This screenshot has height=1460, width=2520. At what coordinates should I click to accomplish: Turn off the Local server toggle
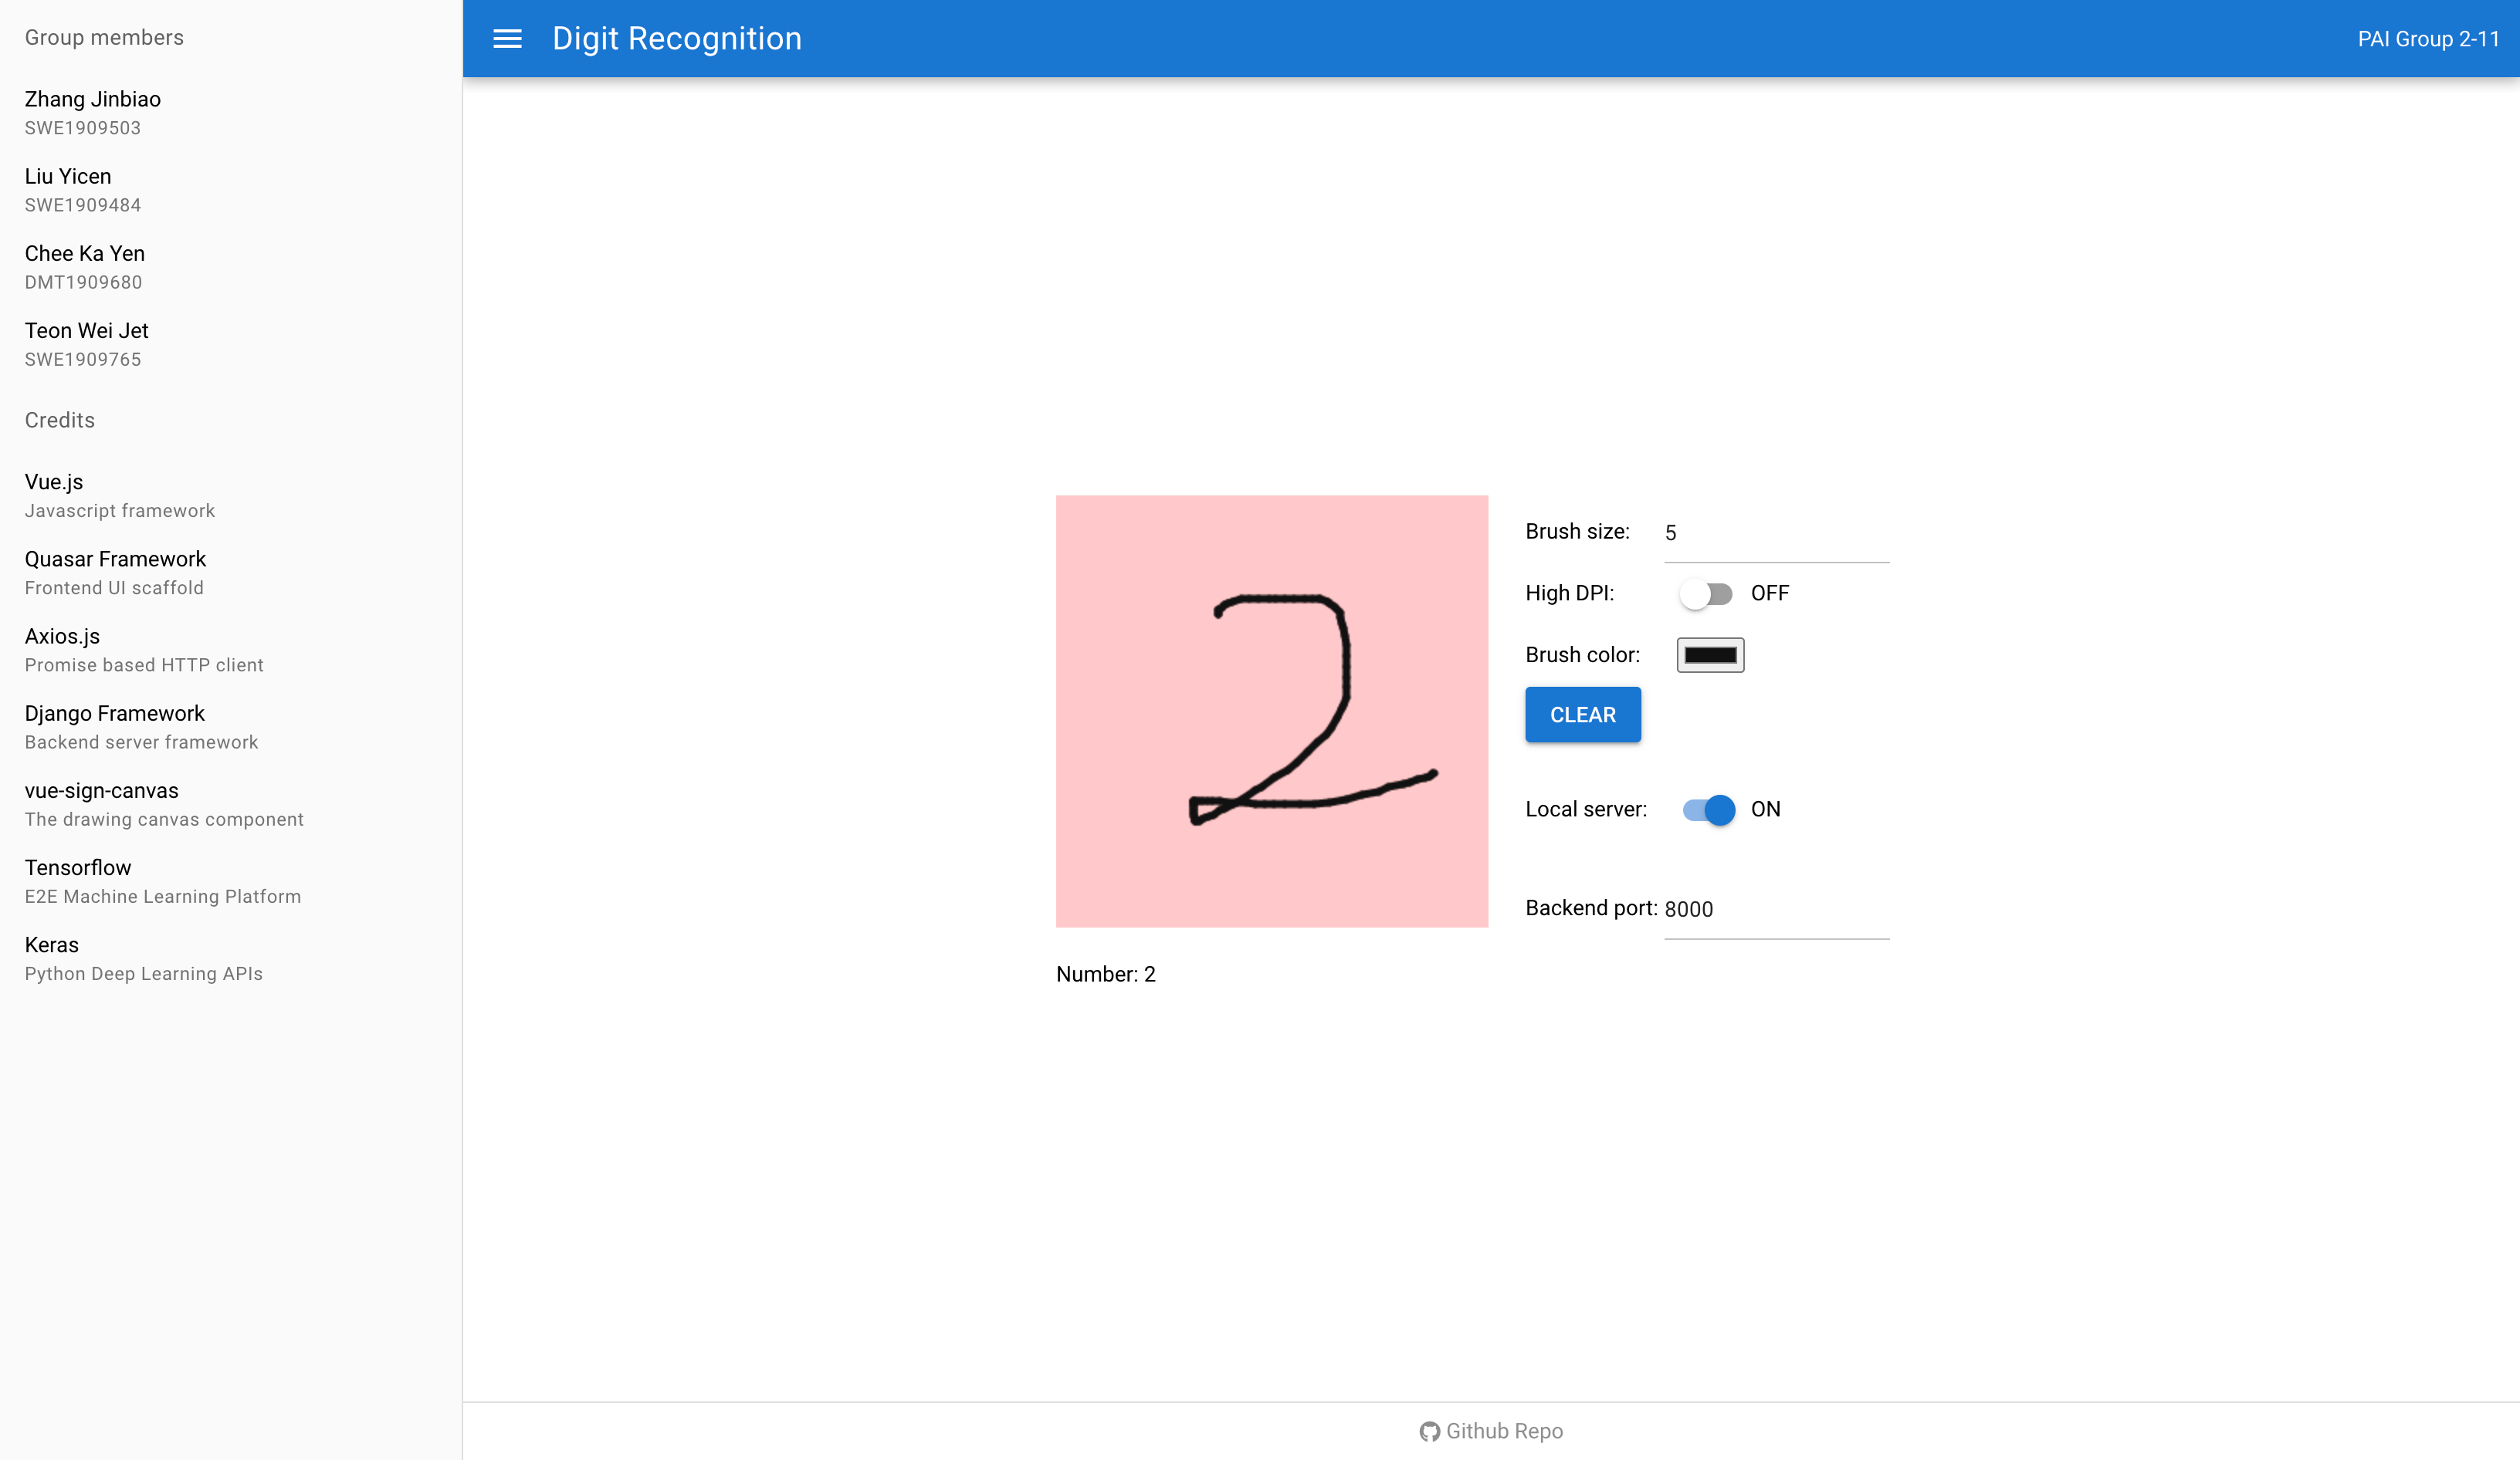click(1708, 809)
